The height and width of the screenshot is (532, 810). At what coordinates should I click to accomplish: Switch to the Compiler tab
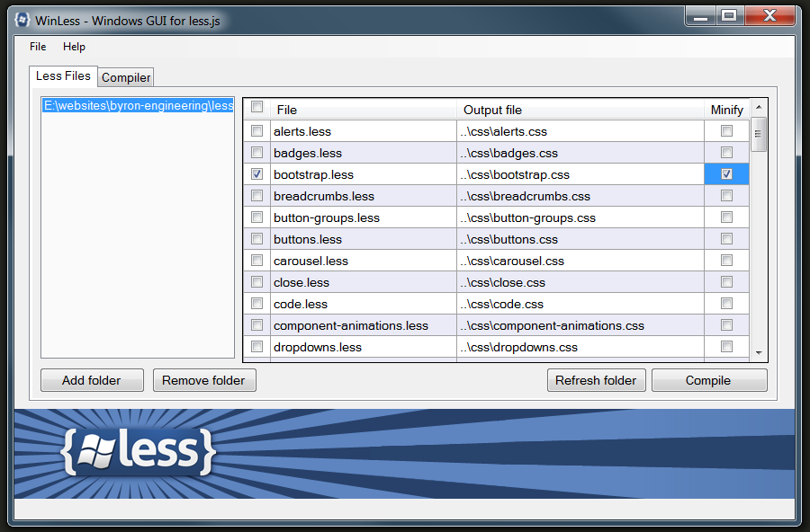(x=126, y=77)
